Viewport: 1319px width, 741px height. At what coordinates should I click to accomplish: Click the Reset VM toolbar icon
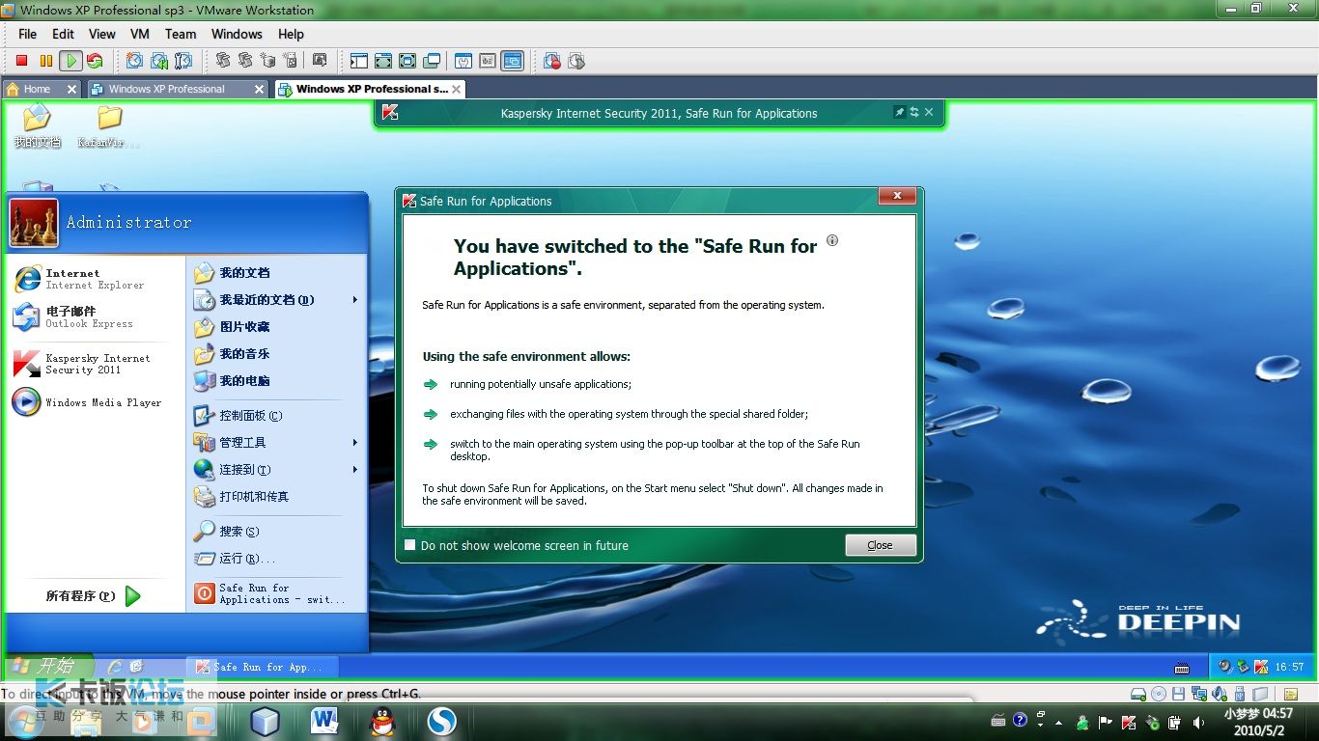coord(95,61)
